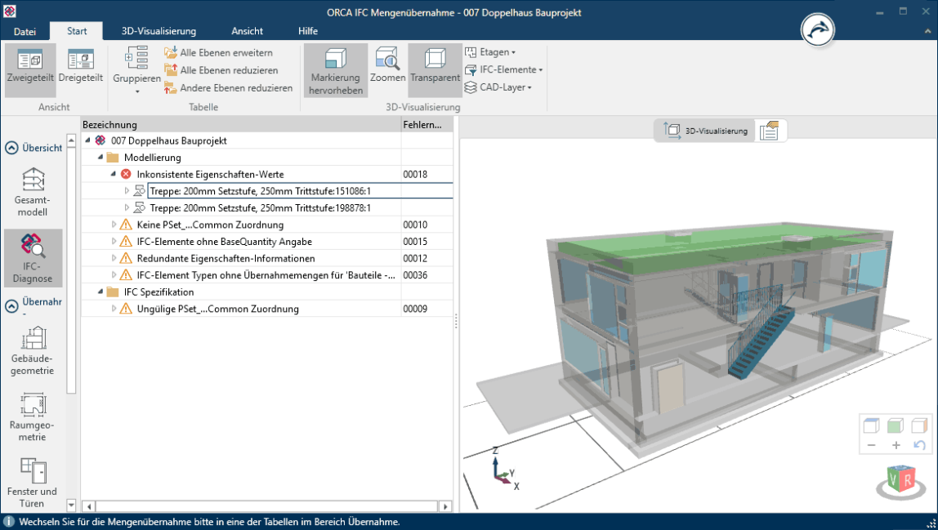Expand Keine PSet_...Common Zuordnung
Screen dimensions: 938x530
(x=114, y=225)
